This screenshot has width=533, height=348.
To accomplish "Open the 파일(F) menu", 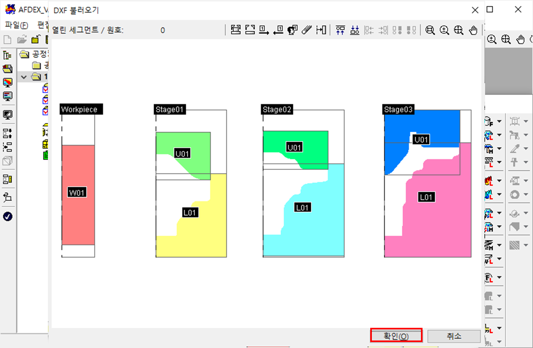I will click(16, 25).
